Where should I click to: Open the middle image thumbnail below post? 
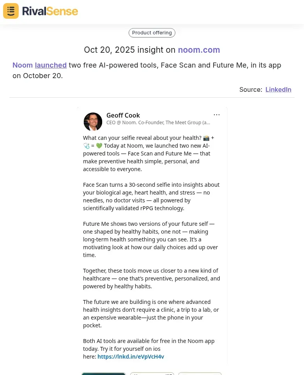click(152, 373)
